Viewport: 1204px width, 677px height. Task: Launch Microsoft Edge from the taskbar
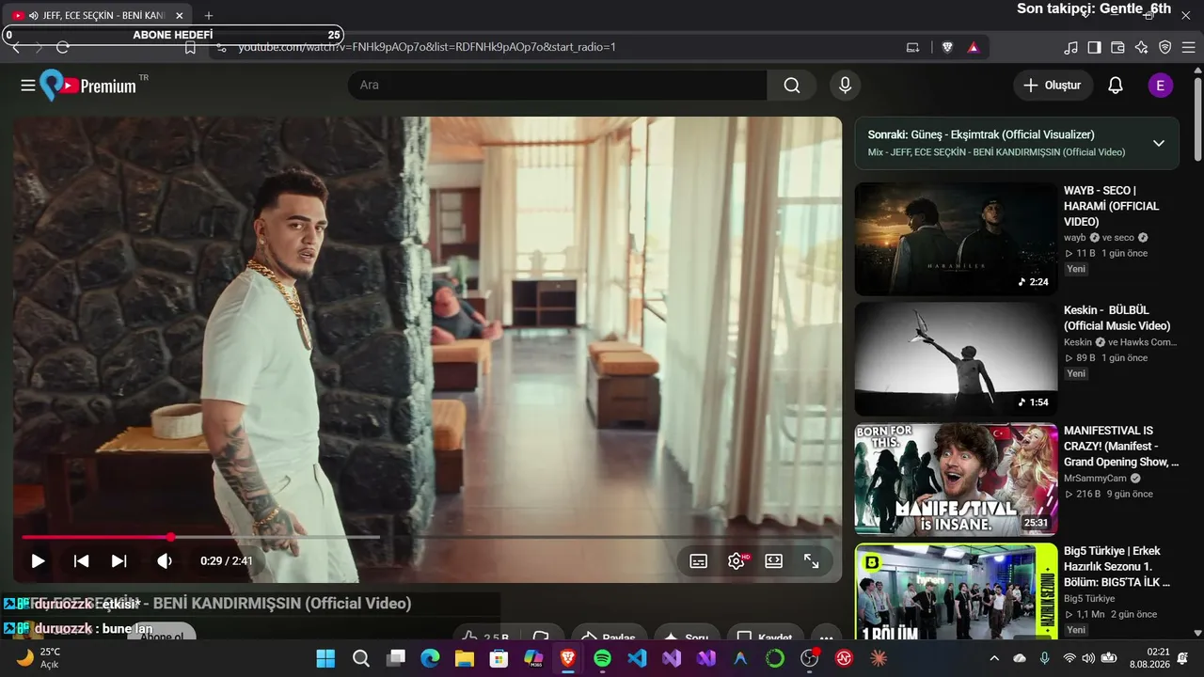pos(430,658)
